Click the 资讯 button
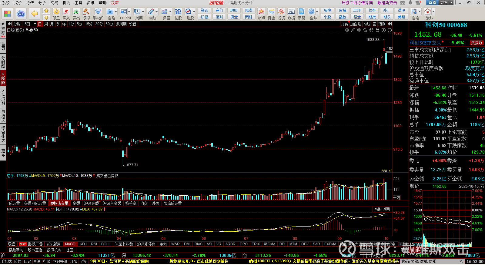This screenshot has width=485, height=265. (205, 10)
